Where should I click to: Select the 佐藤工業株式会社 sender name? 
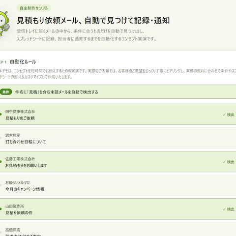(20, 159)
